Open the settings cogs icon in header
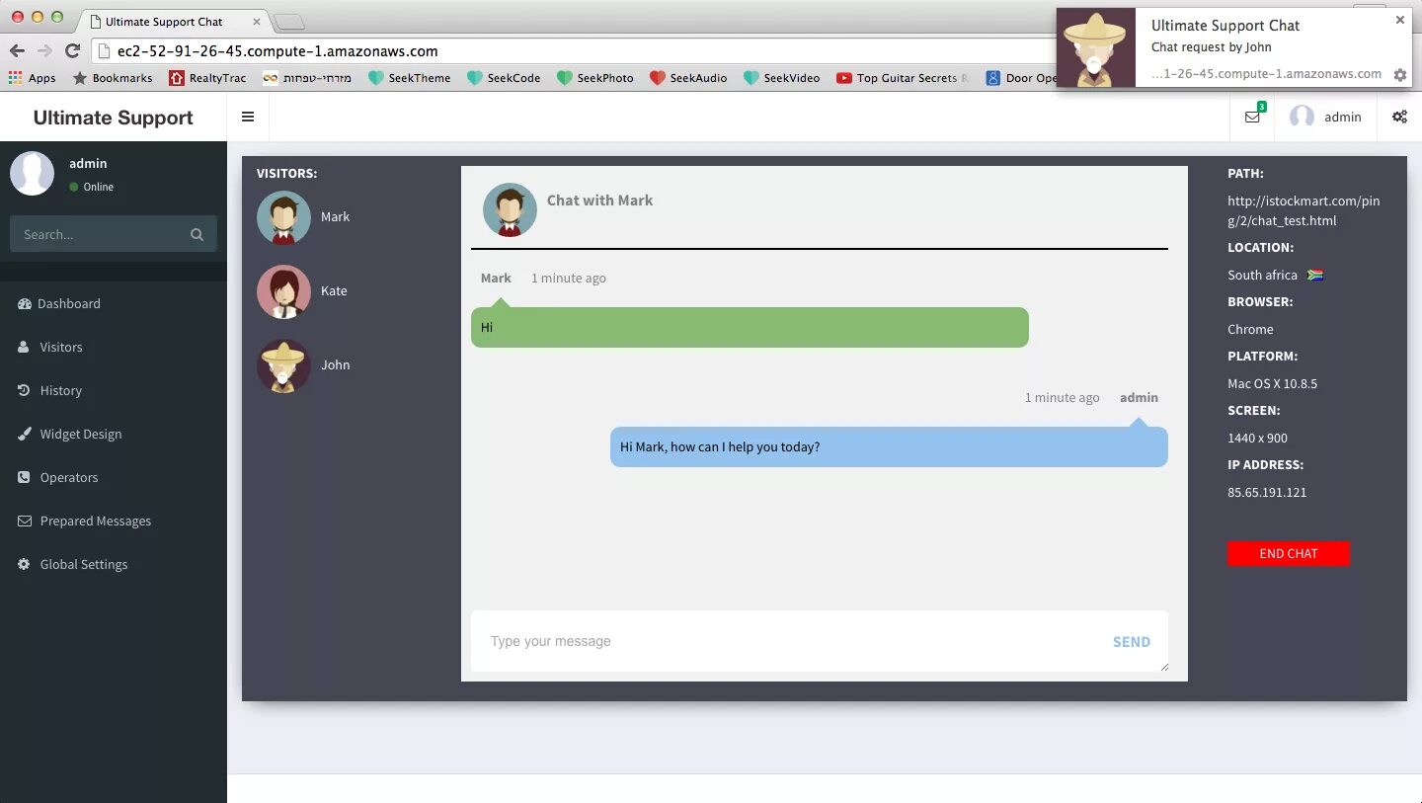The width and height of the screenshot is (1422, 803). (x=1399, y=117)
